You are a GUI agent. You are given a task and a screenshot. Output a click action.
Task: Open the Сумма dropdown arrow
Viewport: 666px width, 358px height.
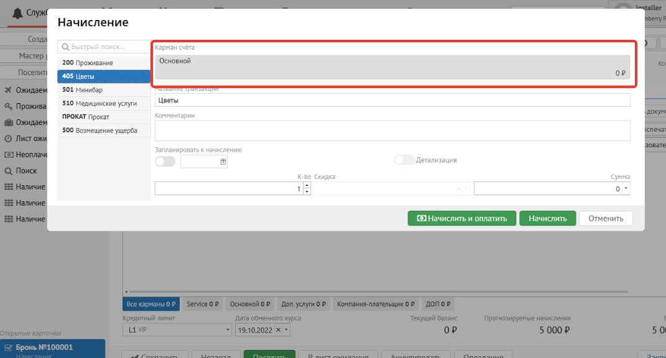(626, 188)
